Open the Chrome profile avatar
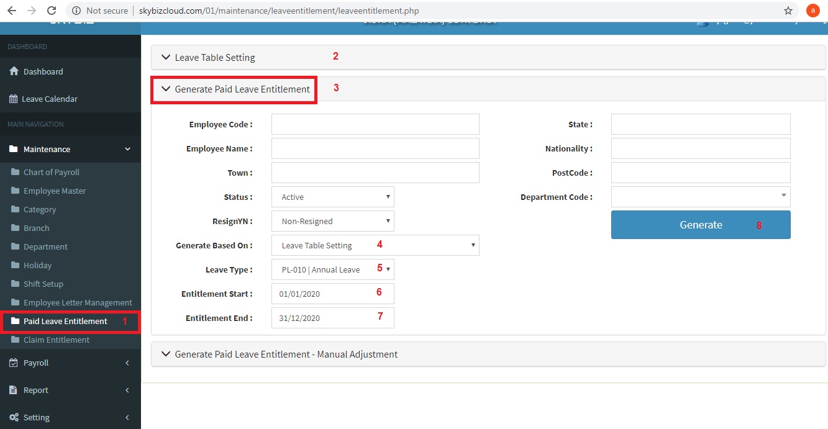The image size is (828, 429). [812, 11]
